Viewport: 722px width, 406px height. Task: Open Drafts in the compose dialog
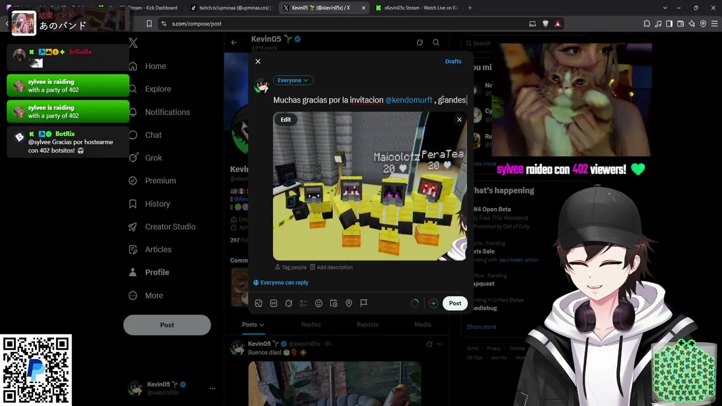point(453,61)
